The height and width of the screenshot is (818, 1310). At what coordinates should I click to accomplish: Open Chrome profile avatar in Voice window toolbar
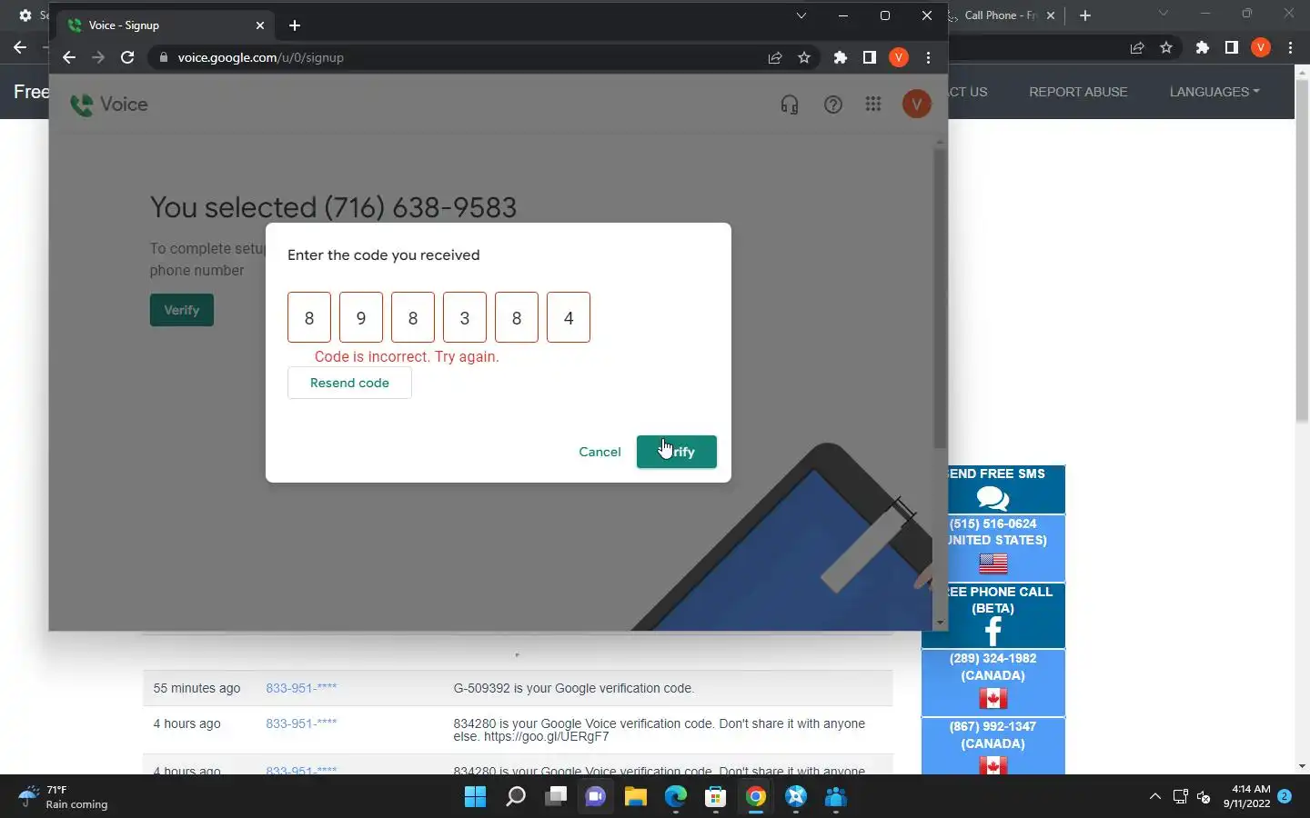[899, 57]
